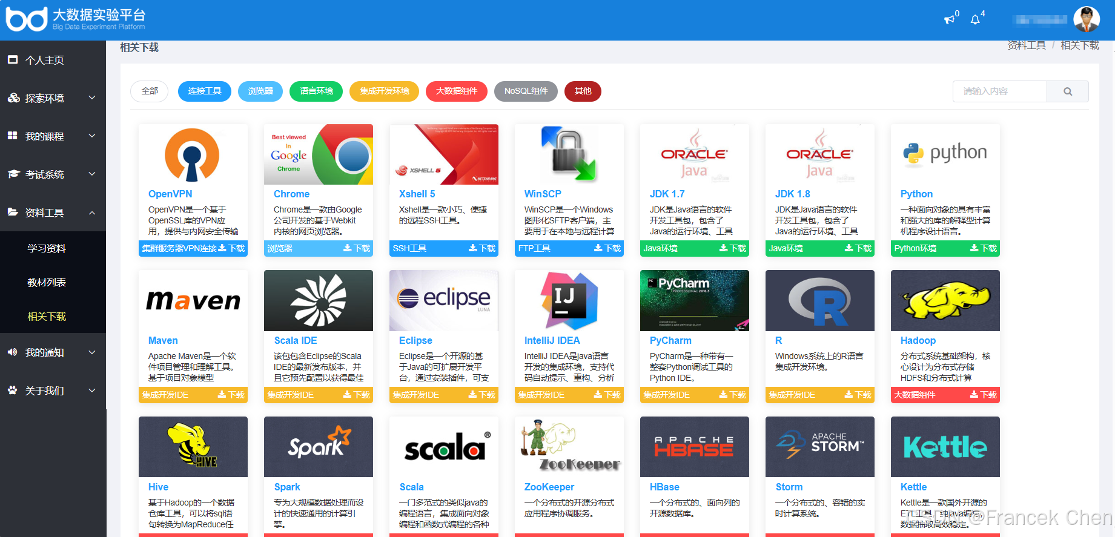Click the cubes icon beside 探索环境
This screenshot has height=537, width=1115.
click(13, 97)
